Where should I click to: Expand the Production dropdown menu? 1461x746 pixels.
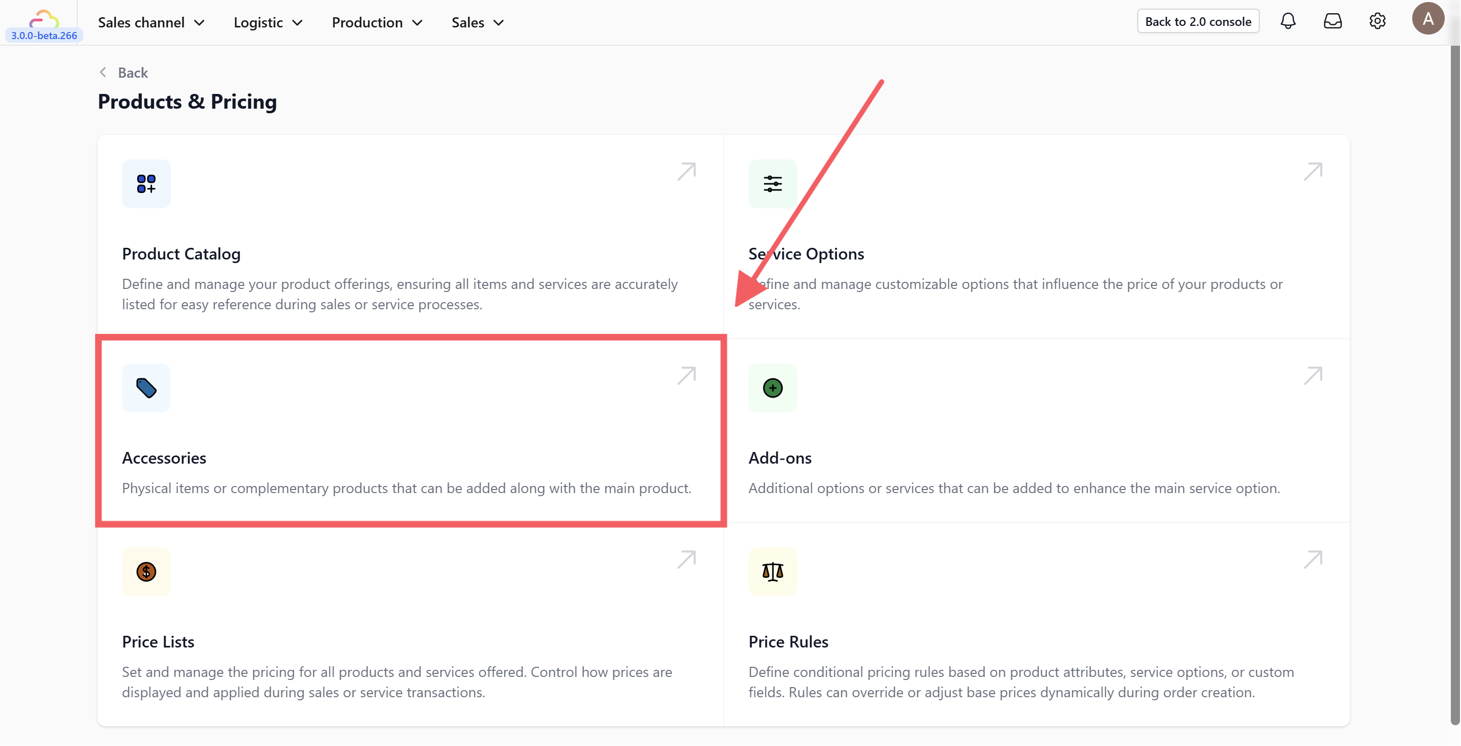[x=377, y=23]
